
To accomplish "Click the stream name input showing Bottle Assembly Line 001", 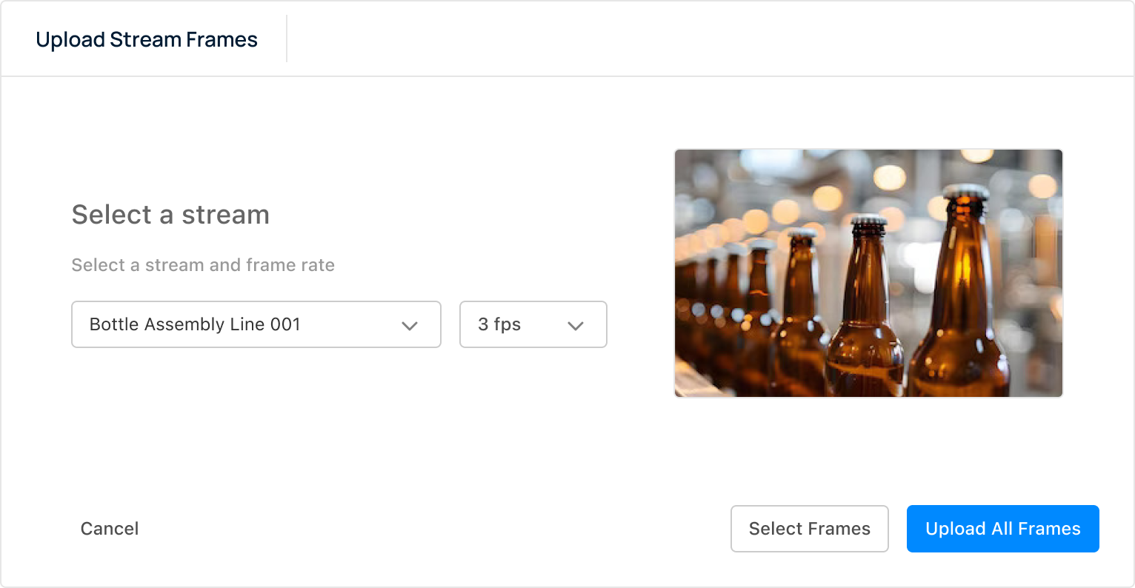I will [222, 324].
